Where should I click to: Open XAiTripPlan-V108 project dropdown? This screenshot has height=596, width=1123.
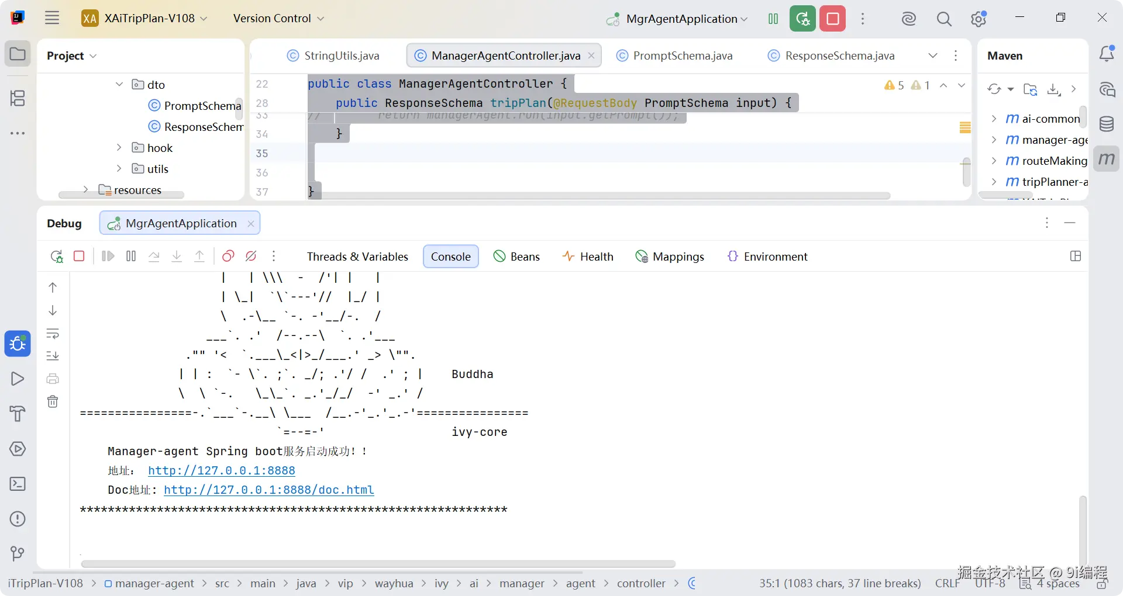pos(144,18)
